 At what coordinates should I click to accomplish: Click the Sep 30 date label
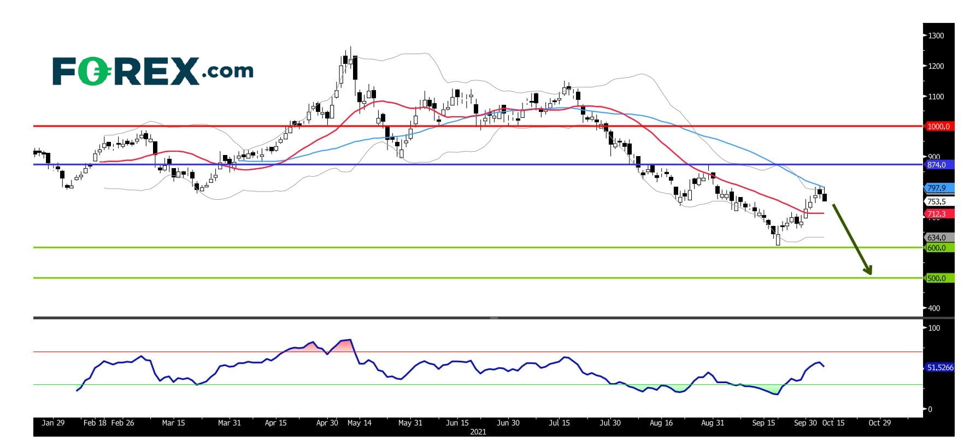click(x=806, y=422)
